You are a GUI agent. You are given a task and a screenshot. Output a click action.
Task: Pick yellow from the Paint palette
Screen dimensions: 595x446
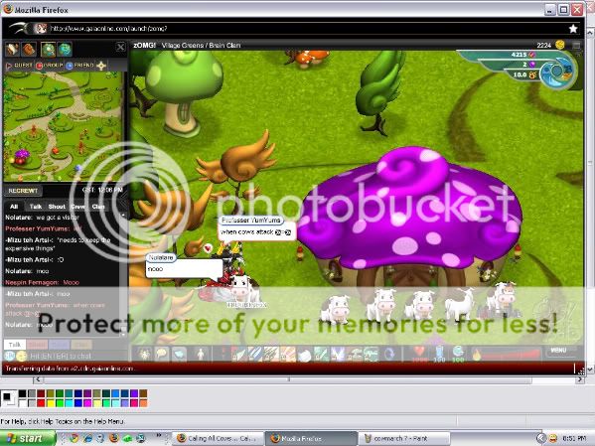(51, 402)
